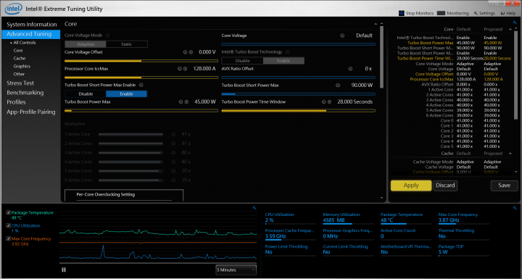Click the Stop Monitors waveform icon

[401, 13]
